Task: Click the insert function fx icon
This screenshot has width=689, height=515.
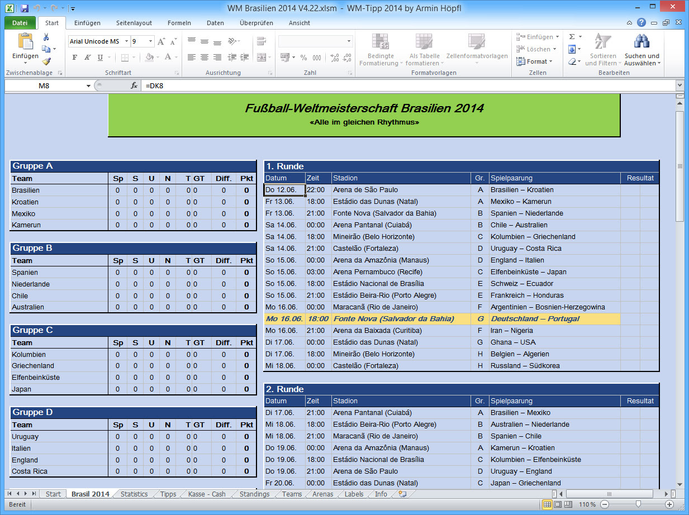Action: [x=134, y=85]
